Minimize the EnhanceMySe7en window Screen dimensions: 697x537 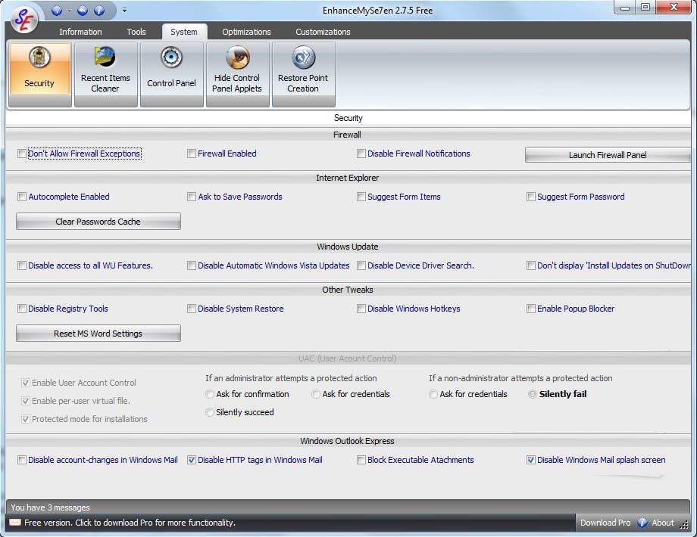point(624,8)
